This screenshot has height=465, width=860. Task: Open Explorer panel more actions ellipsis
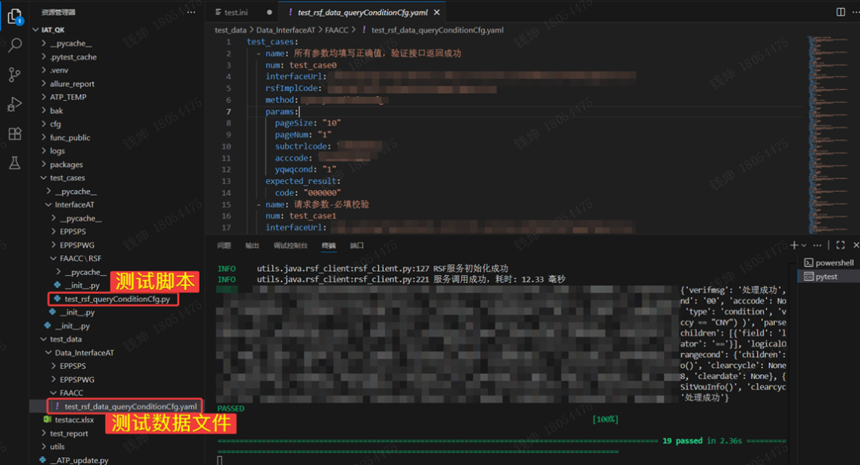click(191, 12)
